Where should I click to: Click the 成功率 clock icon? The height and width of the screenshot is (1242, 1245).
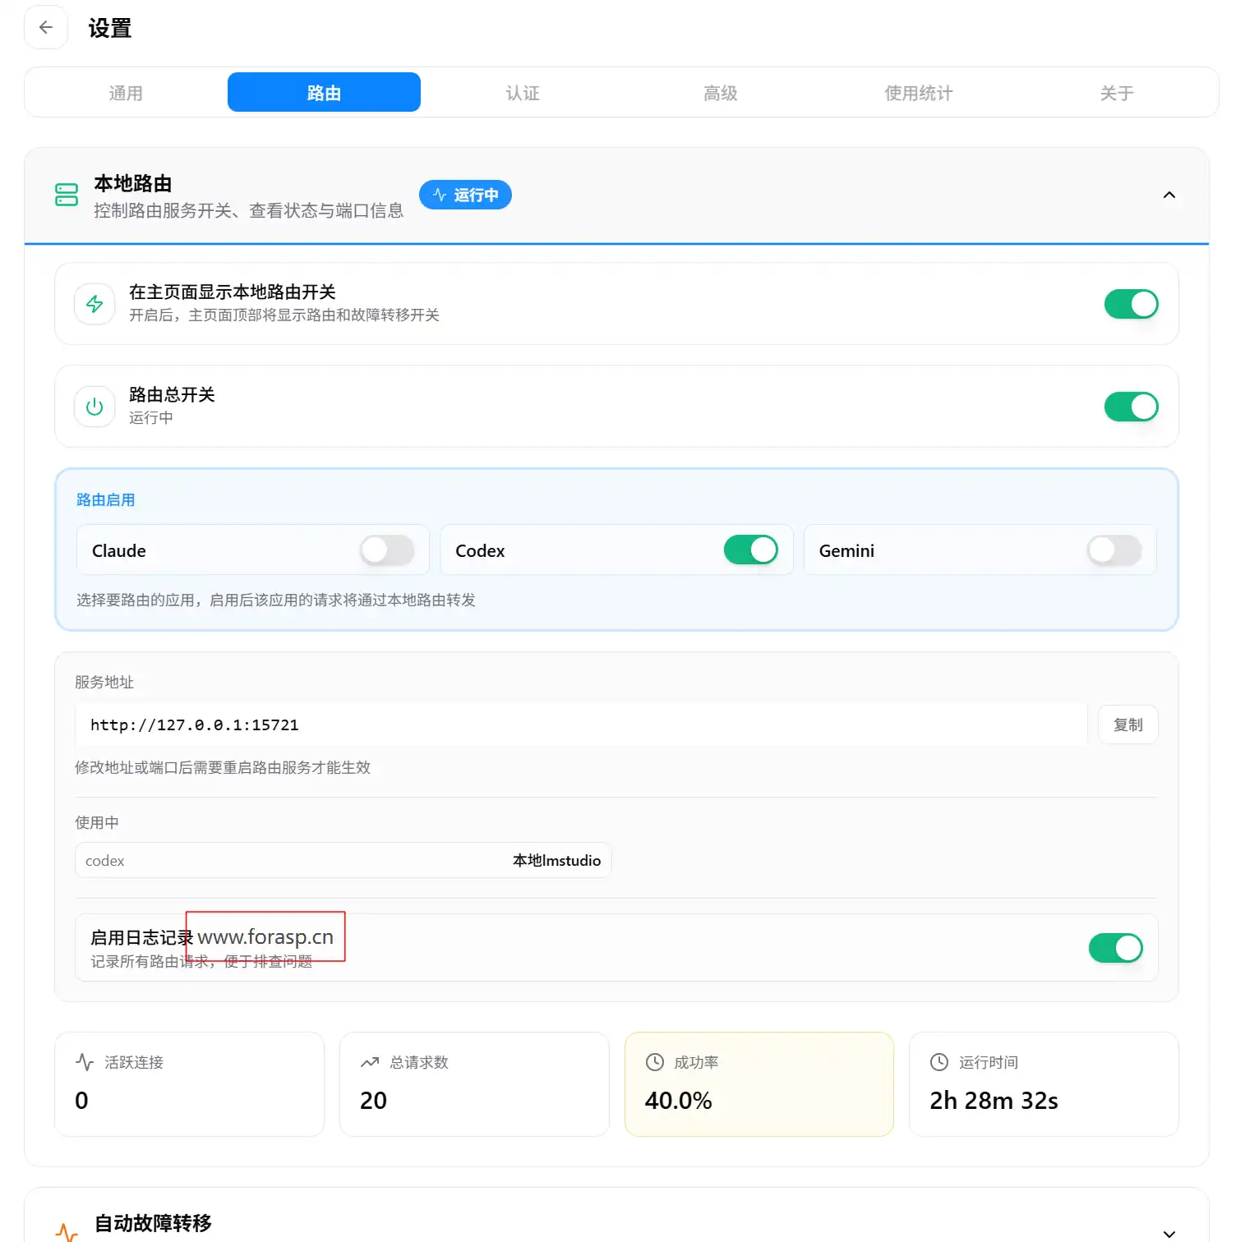[x=655, y=1062]
